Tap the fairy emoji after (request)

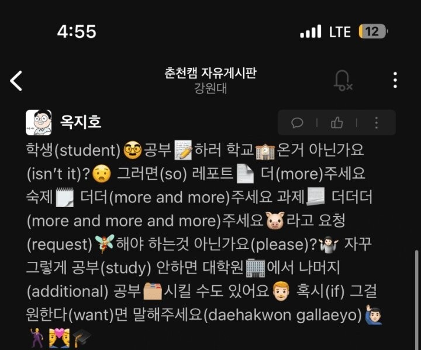pos(105,244)
